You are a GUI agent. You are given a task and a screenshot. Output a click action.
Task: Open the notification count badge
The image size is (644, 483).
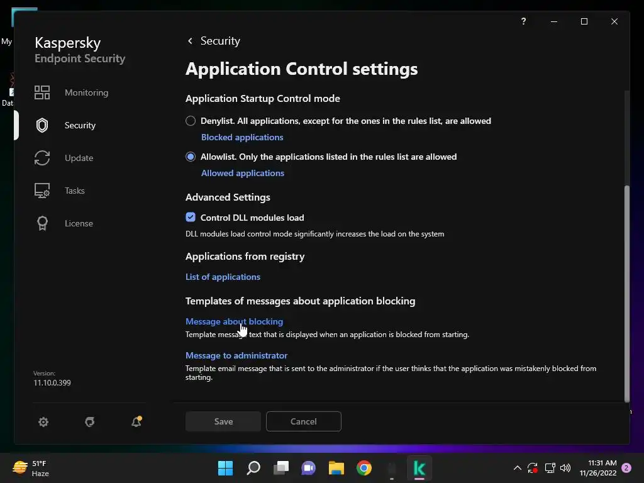pyautogui.click(x=626, y=468)
